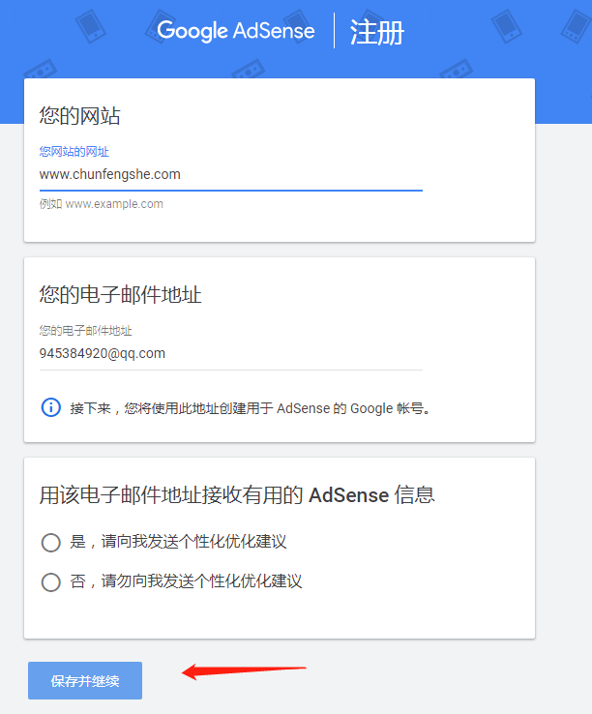The image size is (592, 714).
Task: Click the Google AdSense logo
Action: click(x=235, y=31)
